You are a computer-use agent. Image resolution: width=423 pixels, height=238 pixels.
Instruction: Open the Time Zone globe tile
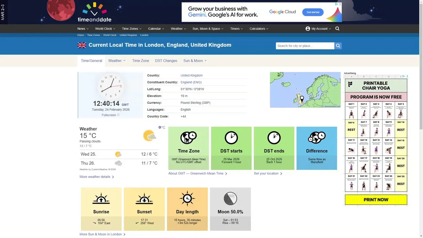tap(189, 148)
